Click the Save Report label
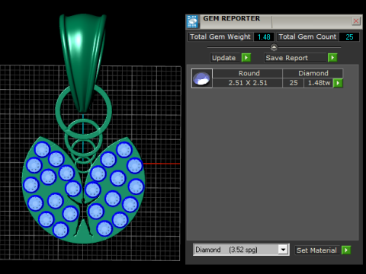The height and width of the screenshot is (274, 366). coord(295,58)
